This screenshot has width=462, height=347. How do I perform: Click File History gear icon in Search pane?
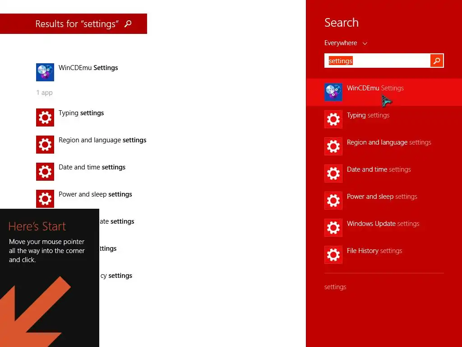(x=333, y=255)
